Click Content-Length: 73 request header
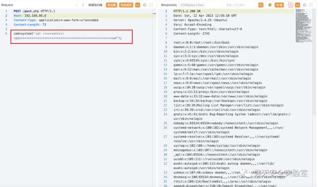 pos(30,24)
